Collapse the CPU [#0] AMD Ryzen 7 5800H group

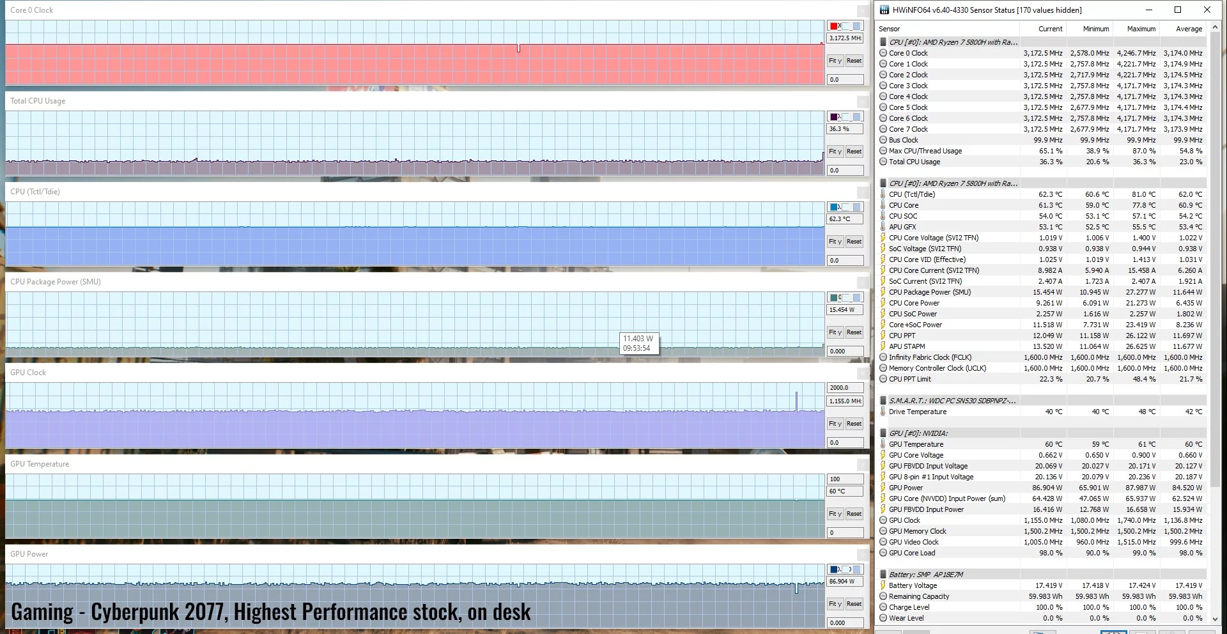click(884, 42)
